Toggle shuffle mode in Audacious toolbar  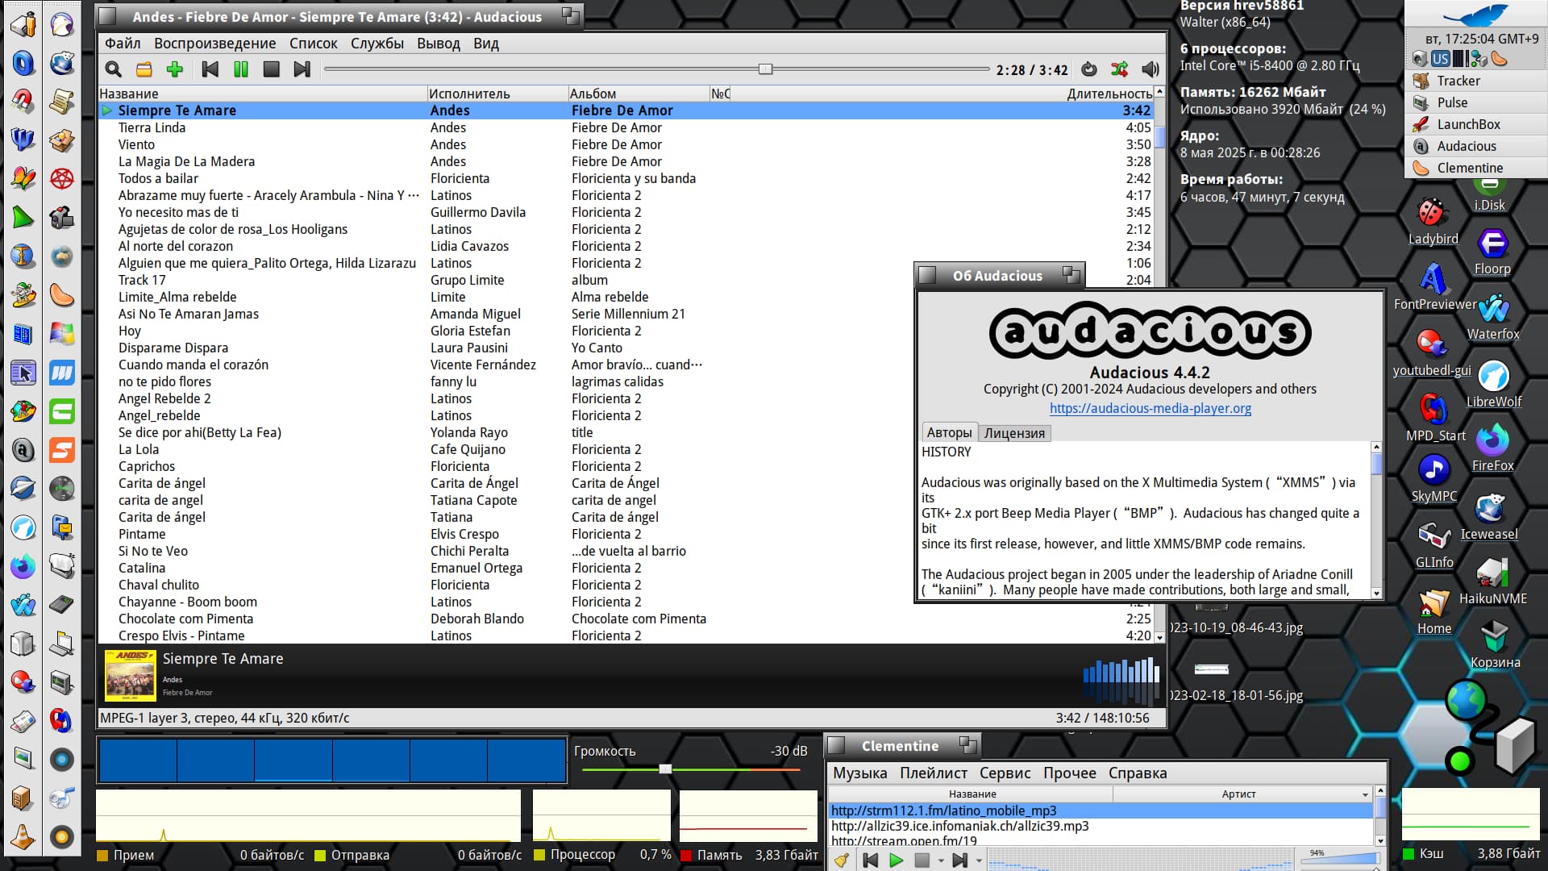1120,69
